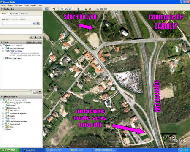
Task: Click the compass ring on the map
Action: click(184, 17)
